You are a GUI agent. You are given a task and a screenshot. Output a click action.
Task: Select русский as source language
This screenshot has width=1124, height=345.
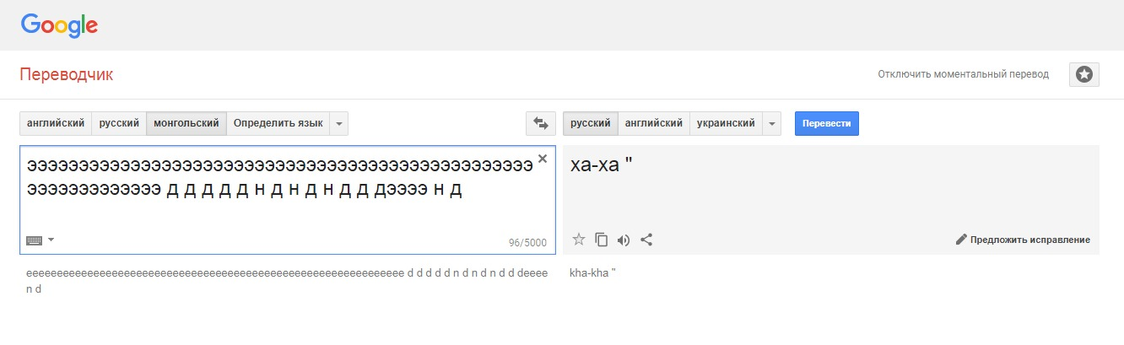[x=119, y=123]
